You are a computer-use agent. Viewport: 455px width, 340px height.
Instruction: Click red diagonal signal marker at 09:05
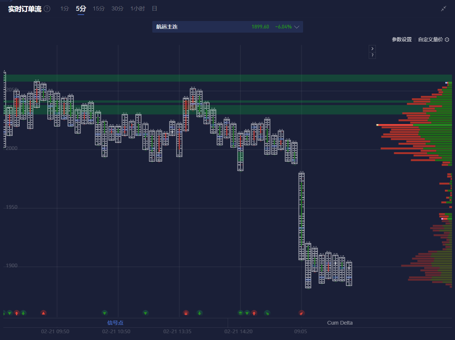302,313
